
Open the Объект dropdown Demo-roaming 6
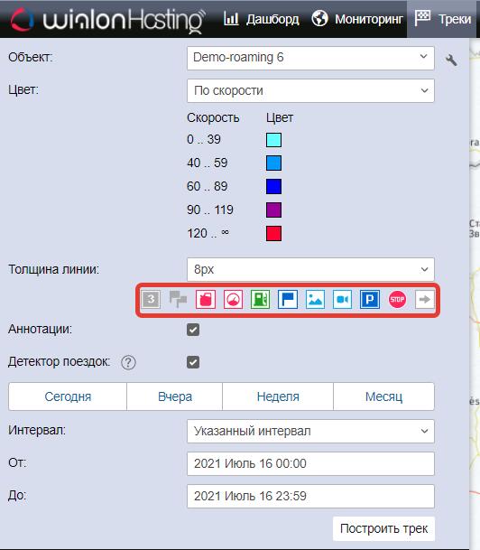click(x=310, y=58)
